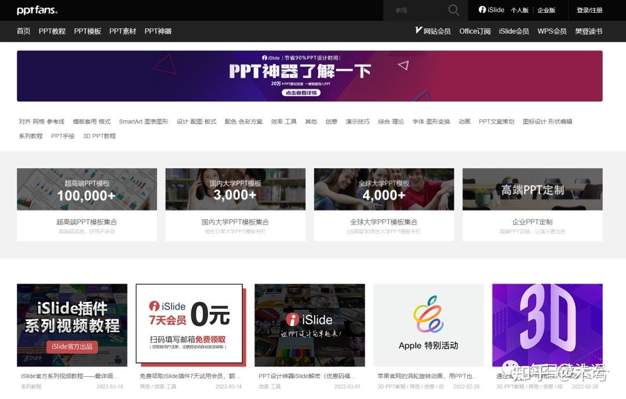Select PPT手绘 category
The width and height of the screenshot is (626, 399).
(63, 136)
